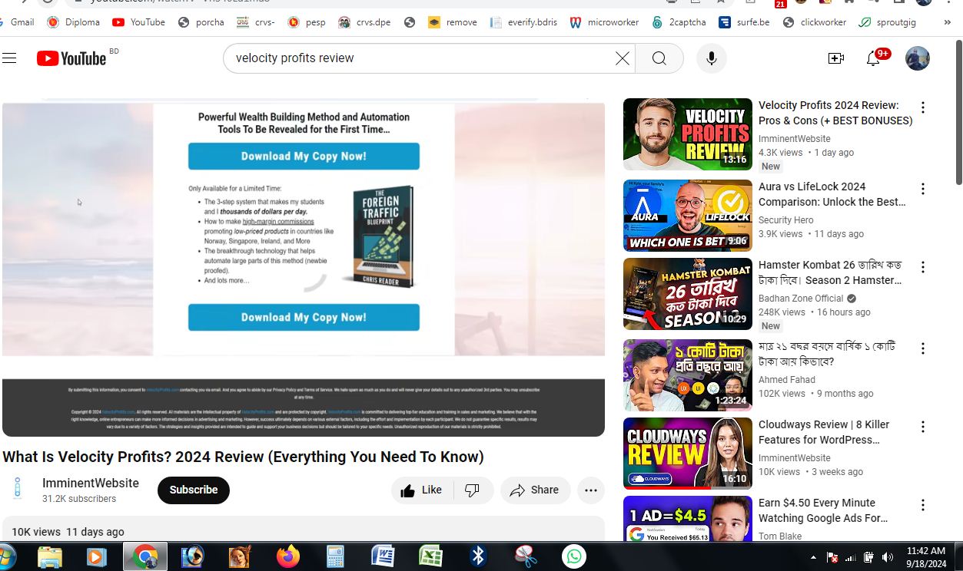Open Cloudways Review 8 Killer Features title
963x571 pixels.
coord(824,432)
